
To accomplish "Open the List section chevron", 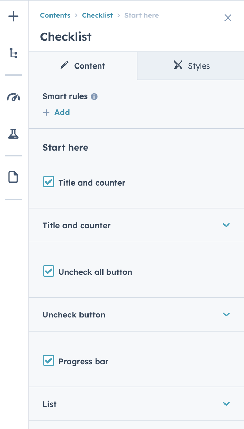I will (226, 403).
